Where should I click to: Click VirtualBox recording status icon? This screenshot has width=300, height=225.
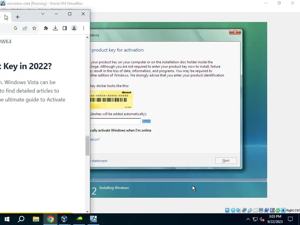click(266, 210)
